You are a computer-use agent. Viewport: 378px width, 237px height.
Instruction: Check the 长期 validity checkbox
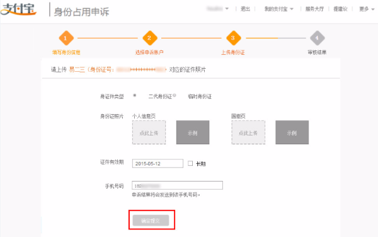tap(190, 163)
